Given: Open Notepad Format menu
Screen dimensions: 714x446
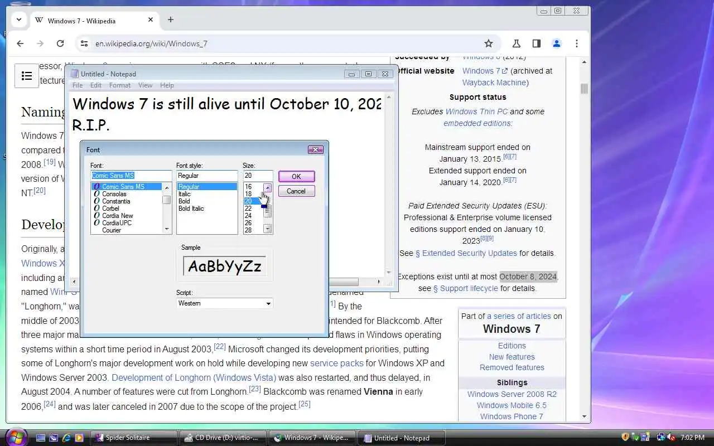Looking at the screenshot, I should point(120,85).
